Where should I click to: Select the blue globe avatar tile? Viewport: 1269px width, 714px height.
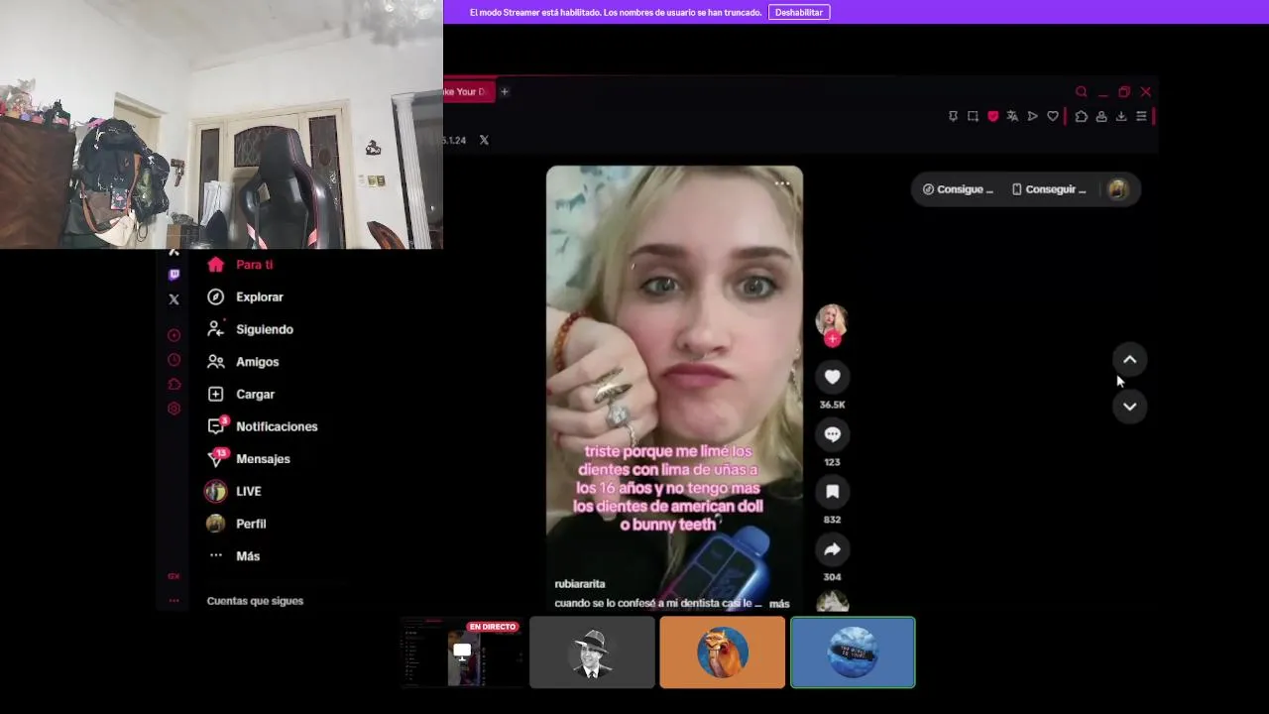coord(853,653)
